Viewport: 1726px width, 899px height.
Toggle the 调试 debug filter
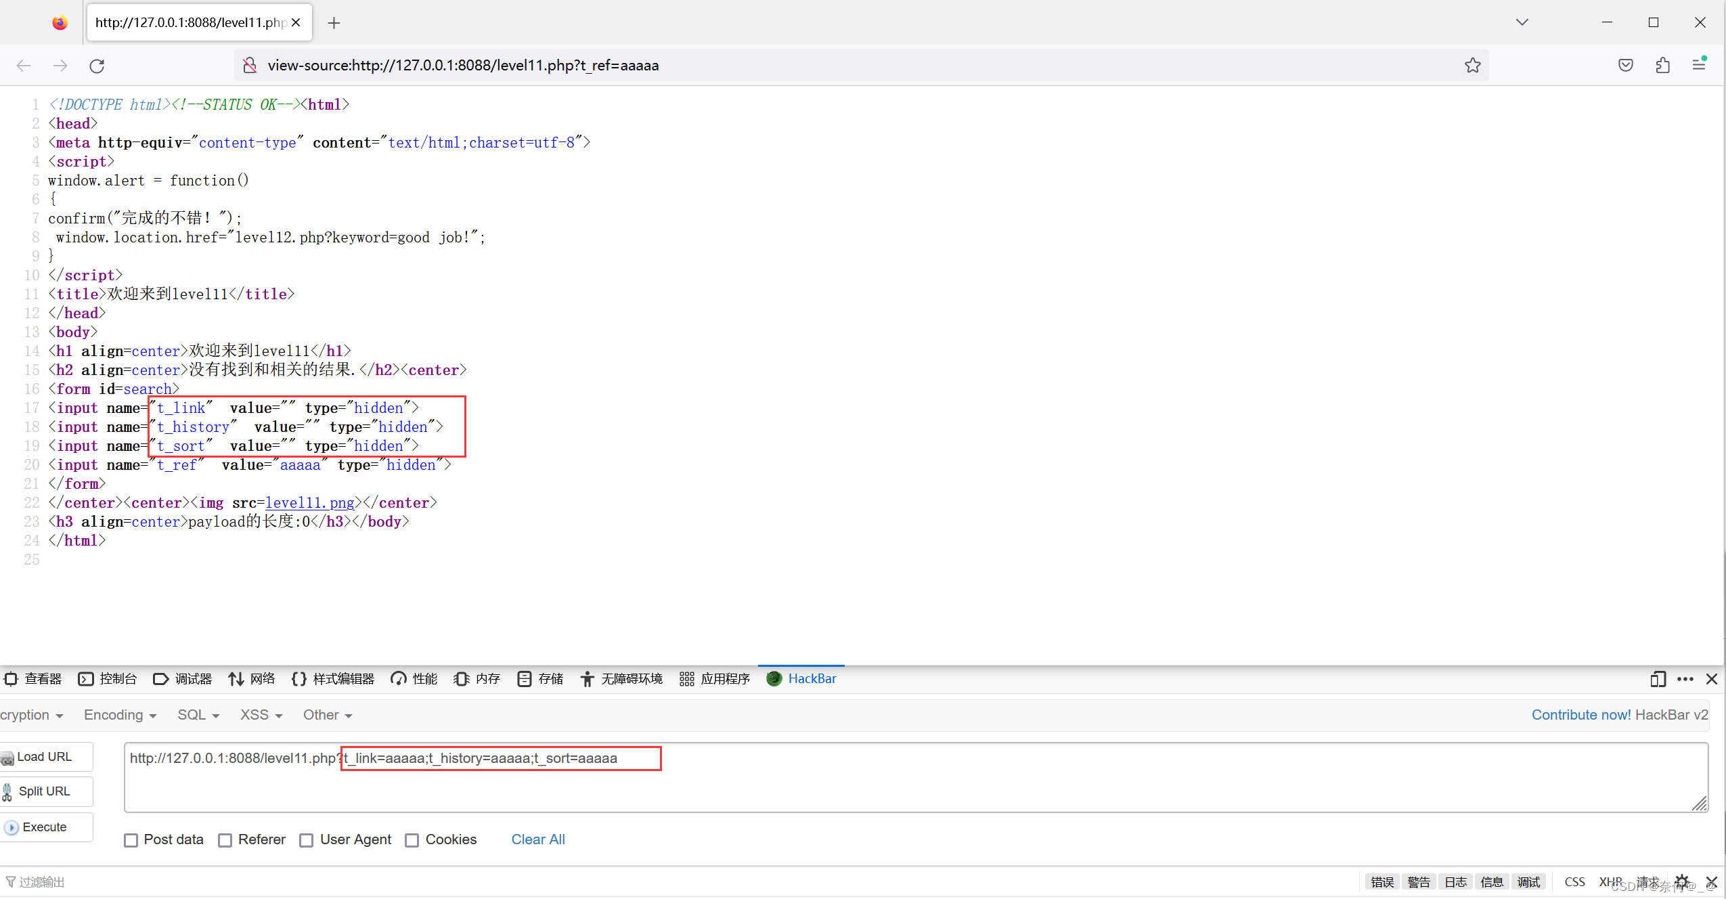1528,882
